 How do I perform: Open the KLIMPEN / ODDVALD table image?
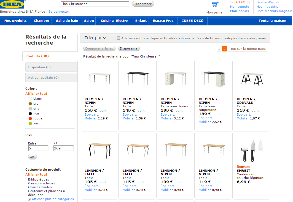tap(252, 79)
